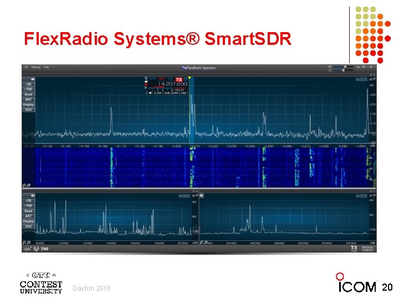
Task: Add receive slice with top panadapter +RX
Action: pos(28,84)
